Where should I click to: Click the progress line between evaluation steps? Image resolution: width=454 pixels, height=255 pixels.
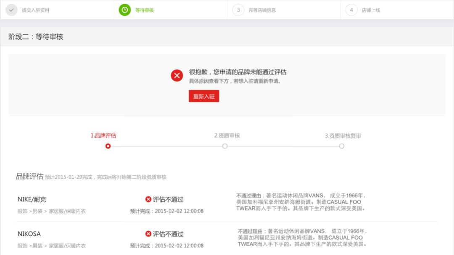[x=167, y=146]
